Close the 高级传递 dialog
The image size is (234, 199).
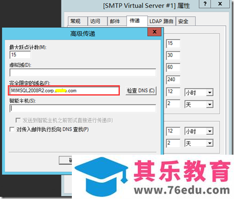(155, 32)
